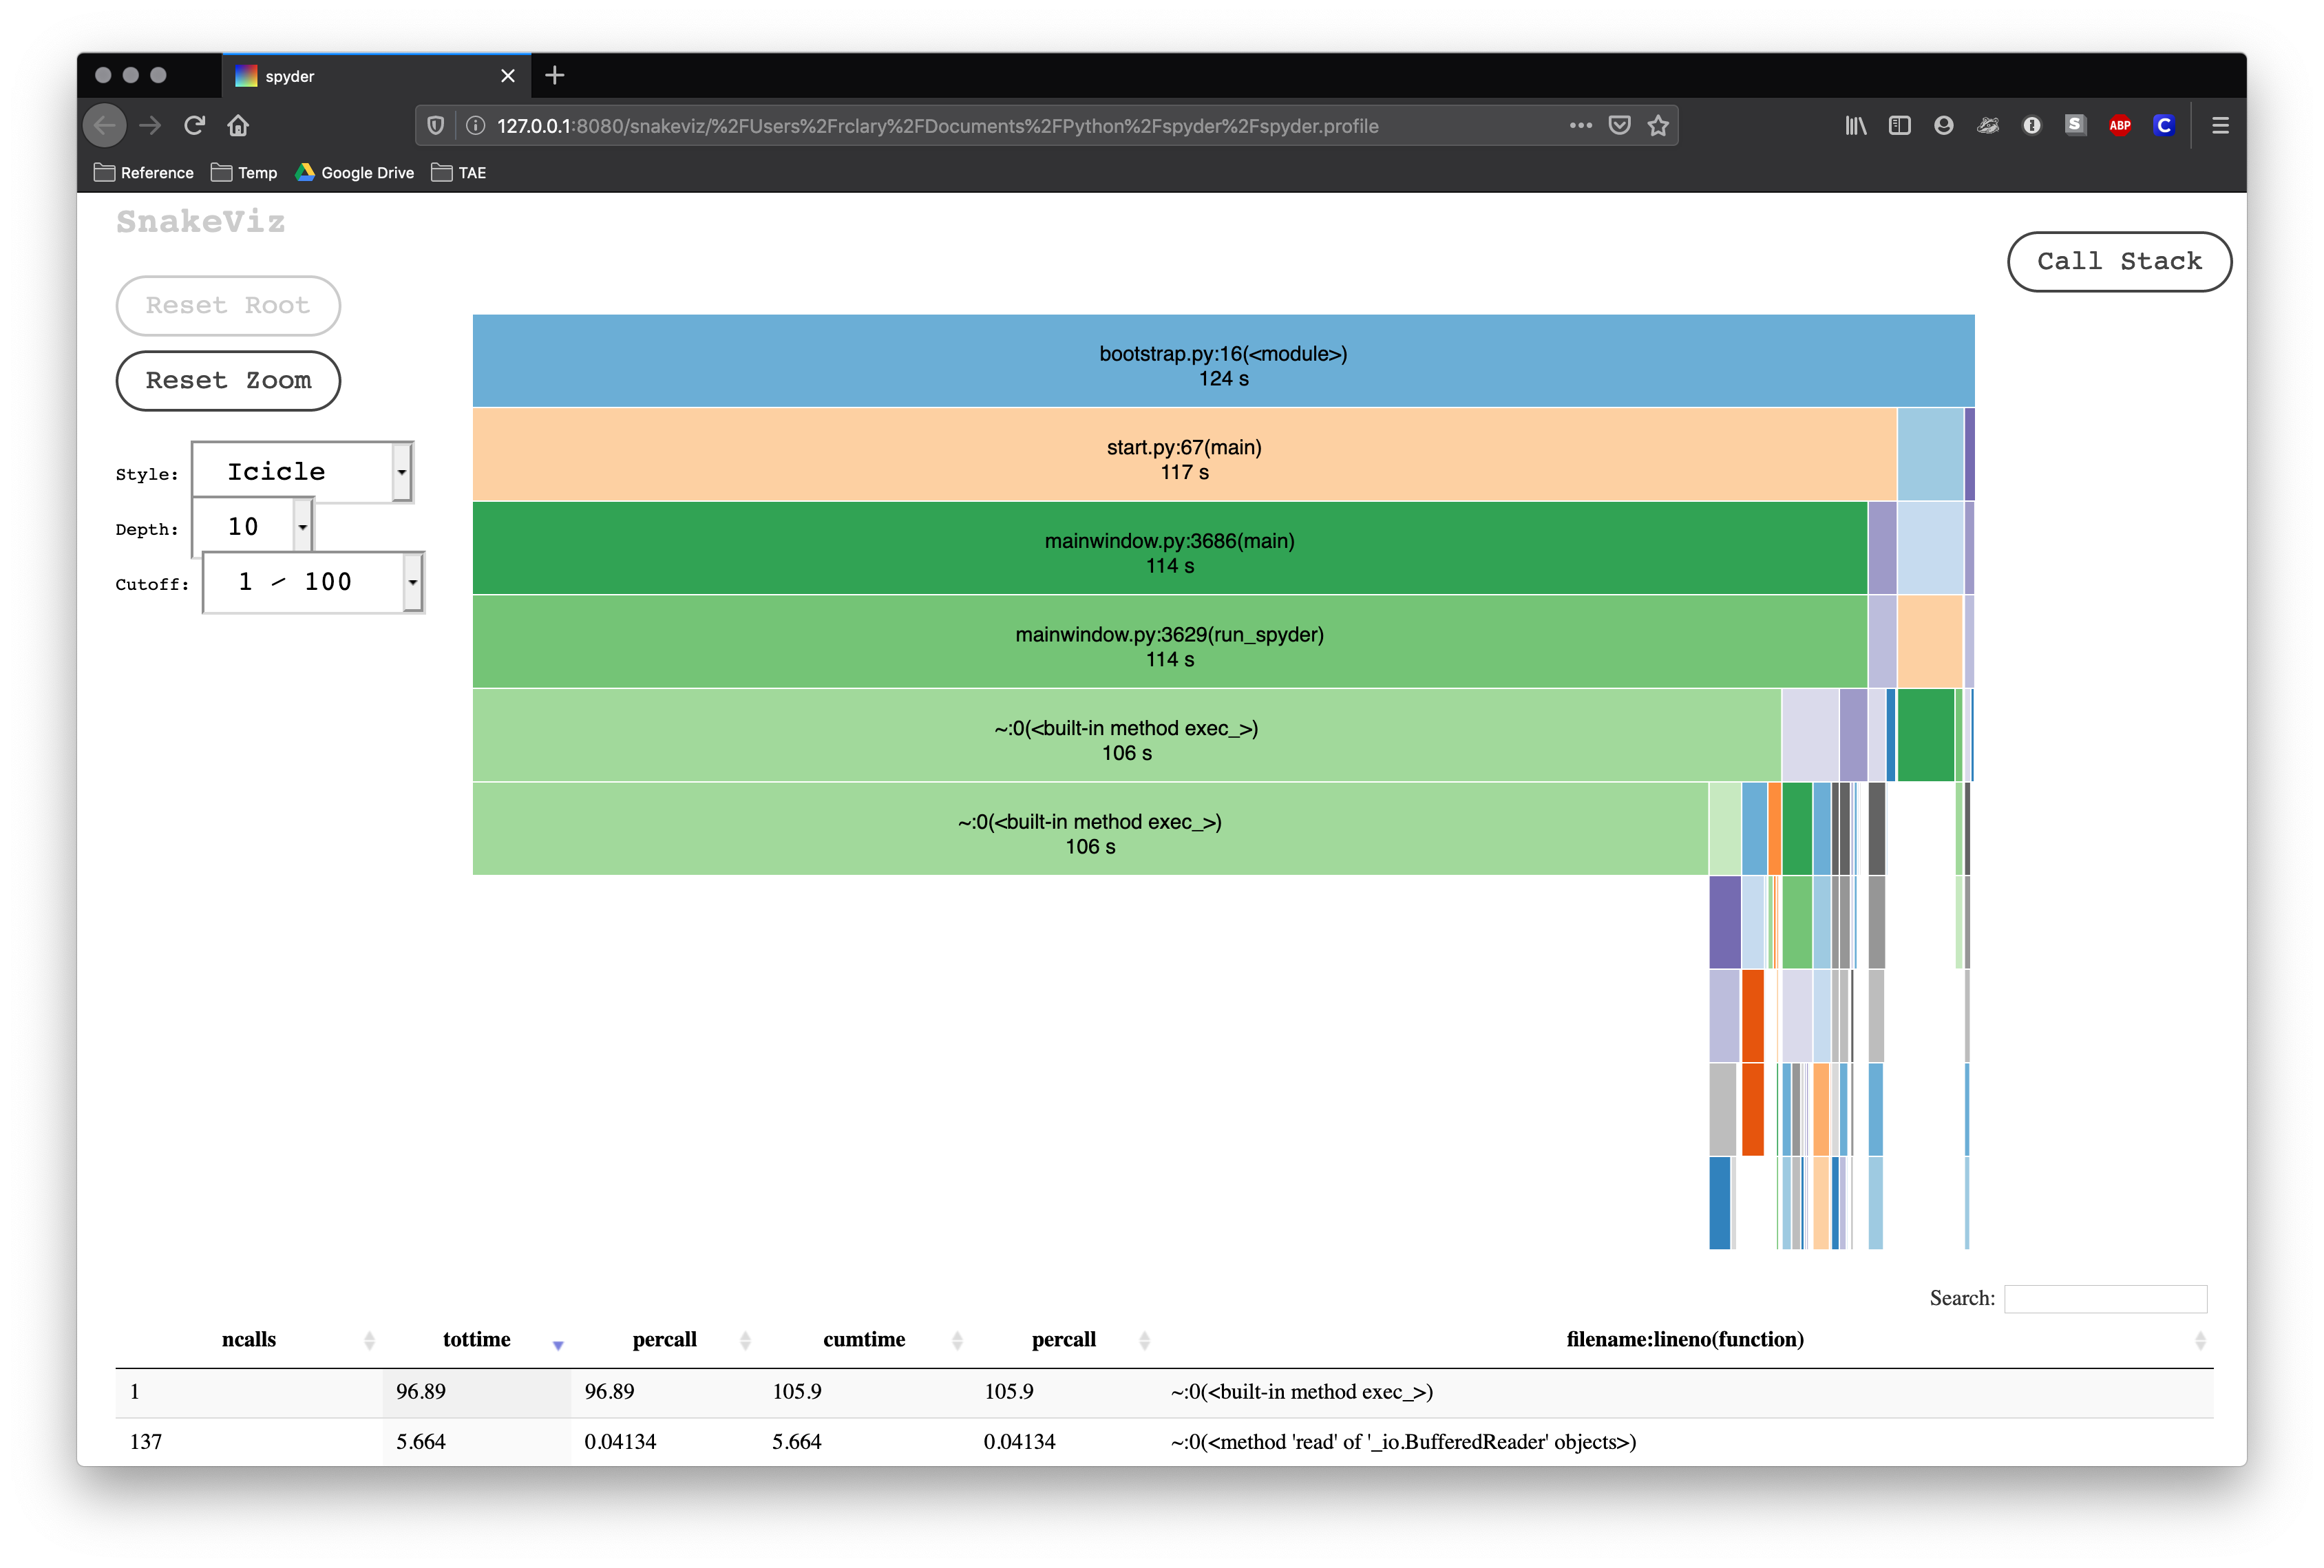
Task: Sort the table by ncalls column
Action: tap(249, 1339)
